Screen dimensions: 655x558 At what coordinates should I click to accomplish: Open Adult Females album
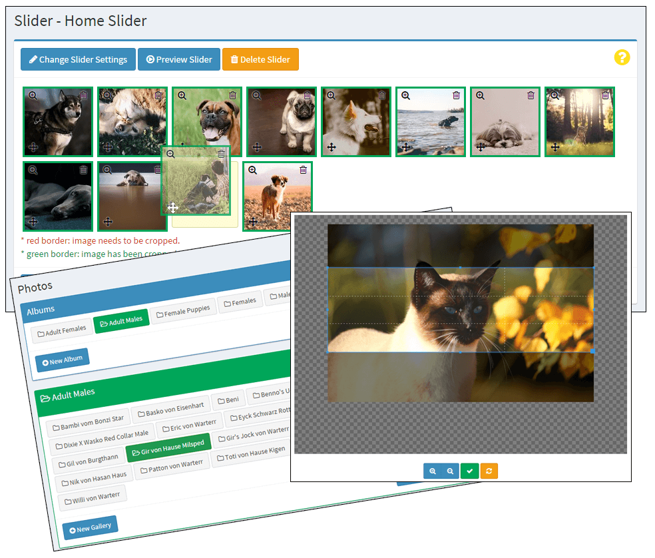pyautogui.click(x=61, y=332)
